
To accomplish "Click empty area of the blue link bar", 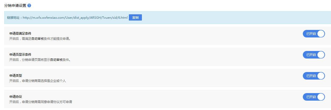I will coord(235,18).
